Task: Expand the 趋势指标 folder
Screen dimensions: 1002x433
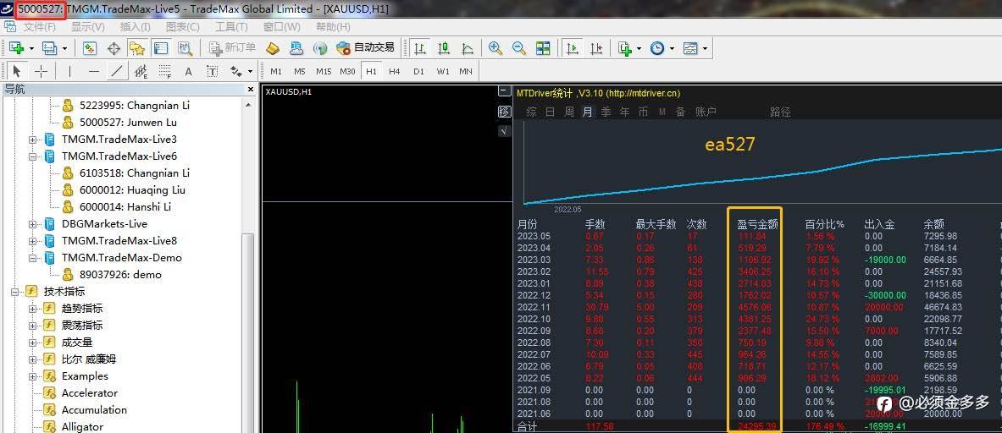Action: (32, 309)
